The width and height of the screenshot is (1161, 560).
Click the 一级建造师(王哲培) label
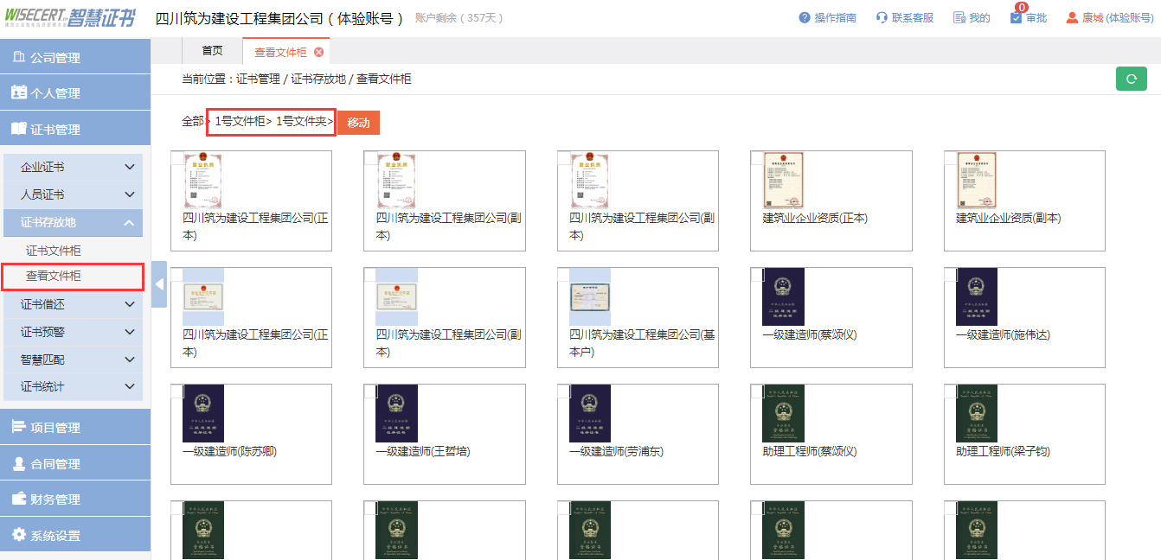pos(423,451)
